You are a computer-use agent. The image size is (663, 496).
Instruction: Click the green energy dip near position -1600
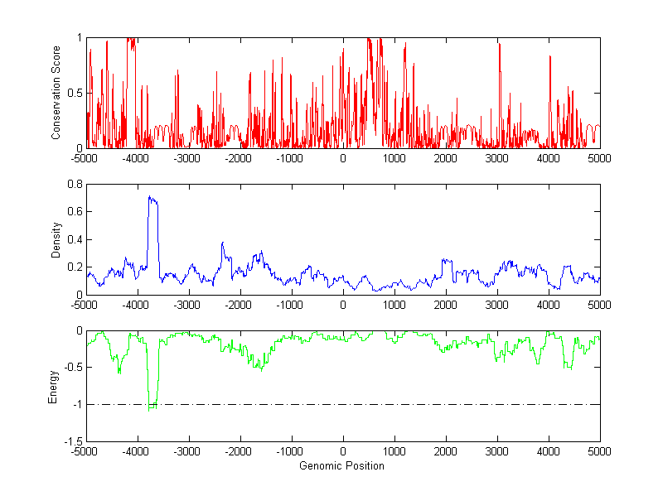(260, 366)
